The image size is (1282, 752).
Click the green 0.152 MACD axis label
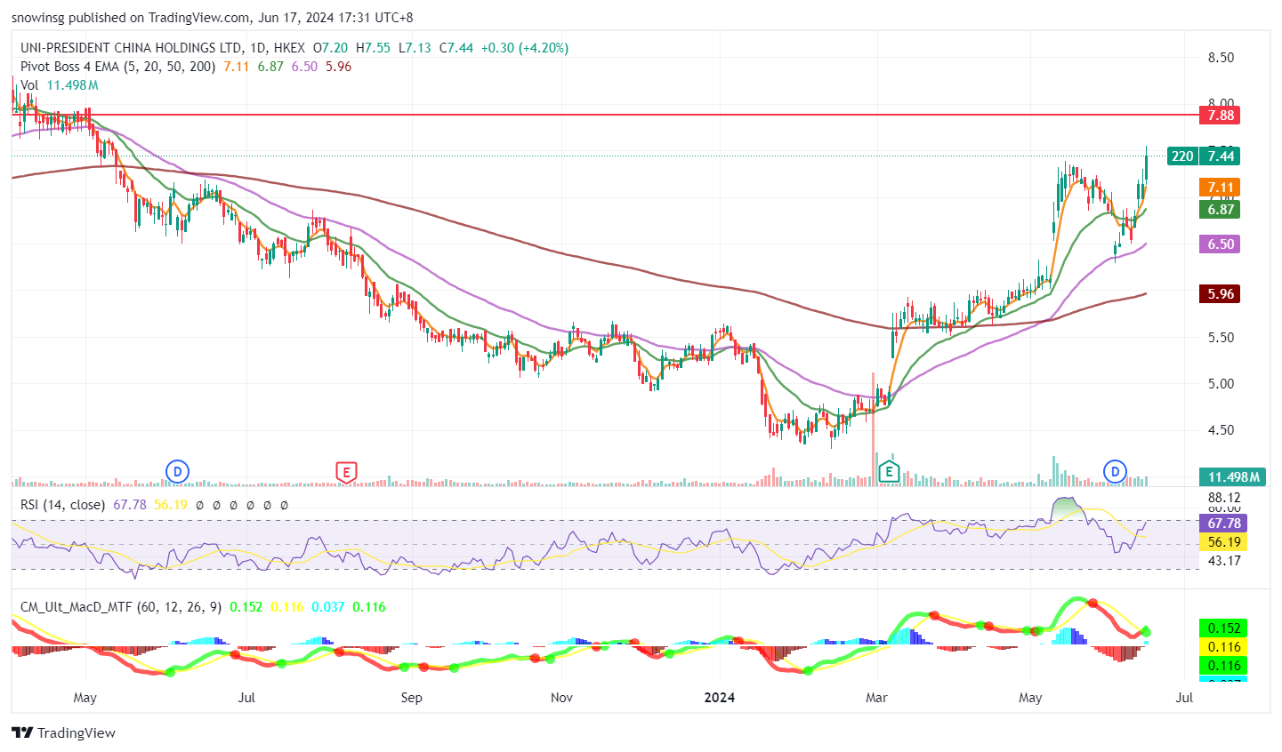pyautogui.click(x=1223, y=628)
